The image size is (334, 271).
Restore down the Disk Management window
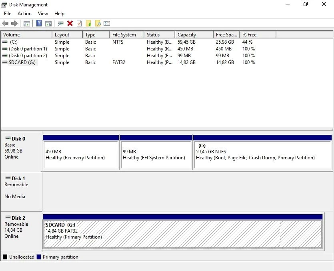tap(306, 4)
